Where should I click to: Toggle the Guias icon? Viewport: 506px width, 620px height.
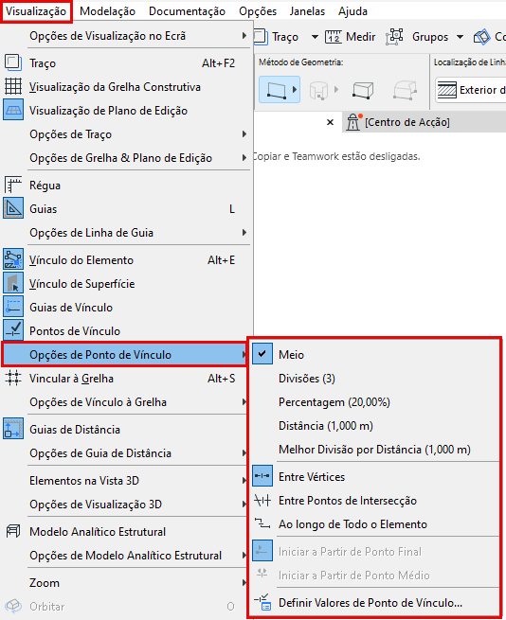[x=13, y=209]
